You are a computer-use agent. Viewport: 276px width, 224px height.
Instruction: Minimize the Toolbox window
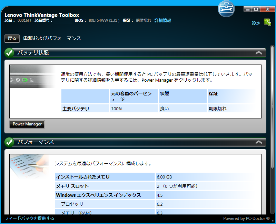coord(248,9)
